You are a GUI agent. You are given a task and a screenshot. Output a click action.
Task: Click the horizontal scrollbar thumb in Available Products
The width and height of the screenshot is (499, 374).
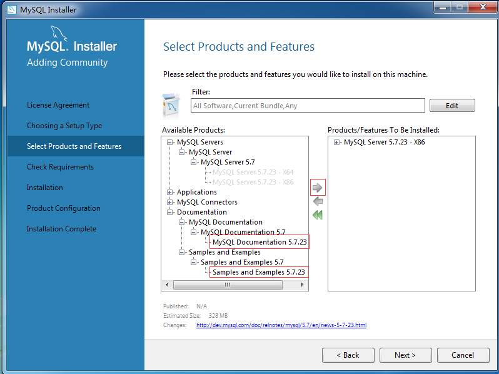pos(228,285)
